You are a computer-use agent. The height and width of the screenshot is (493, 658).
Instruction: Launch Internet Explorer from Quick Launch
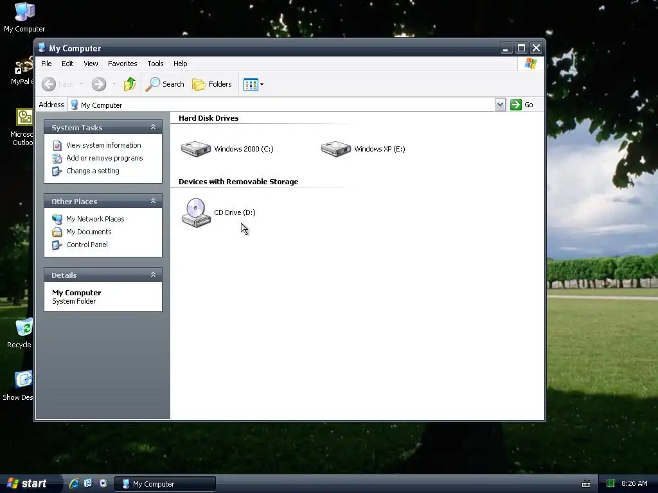click(x=74, y=483)
